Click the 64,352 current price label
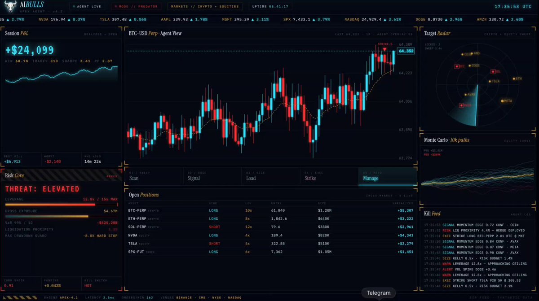This screenshot has width=539, height=301. [406, 51]
